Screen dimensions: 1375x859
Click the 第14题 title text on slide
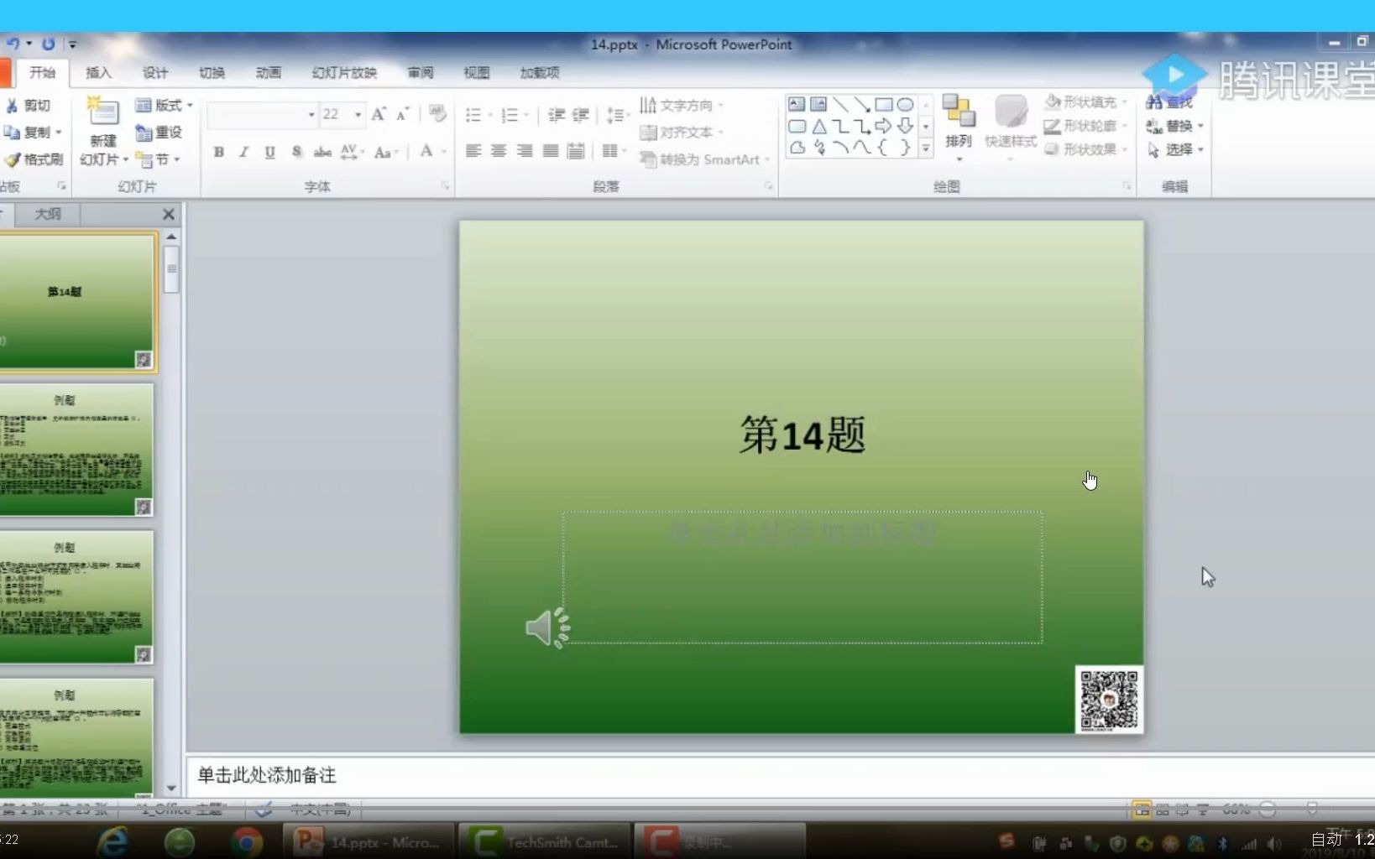point(802,435)
